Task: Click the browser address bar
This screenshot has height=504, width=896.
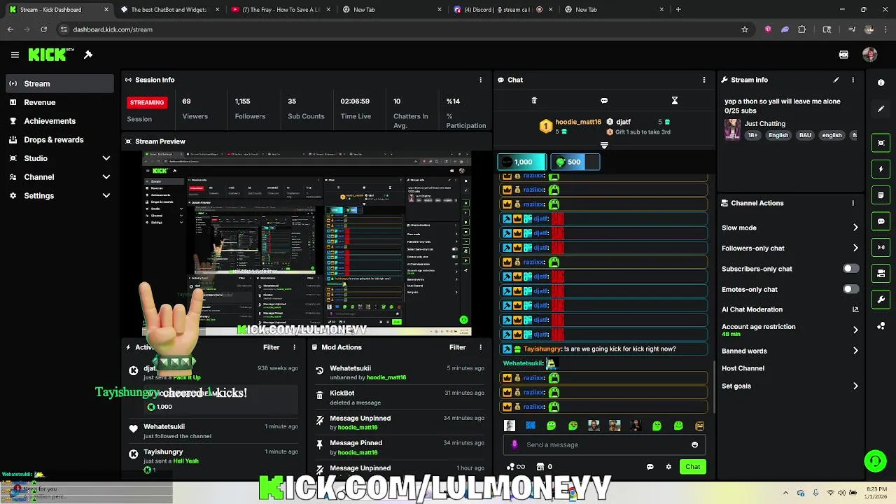Action: 399,29
